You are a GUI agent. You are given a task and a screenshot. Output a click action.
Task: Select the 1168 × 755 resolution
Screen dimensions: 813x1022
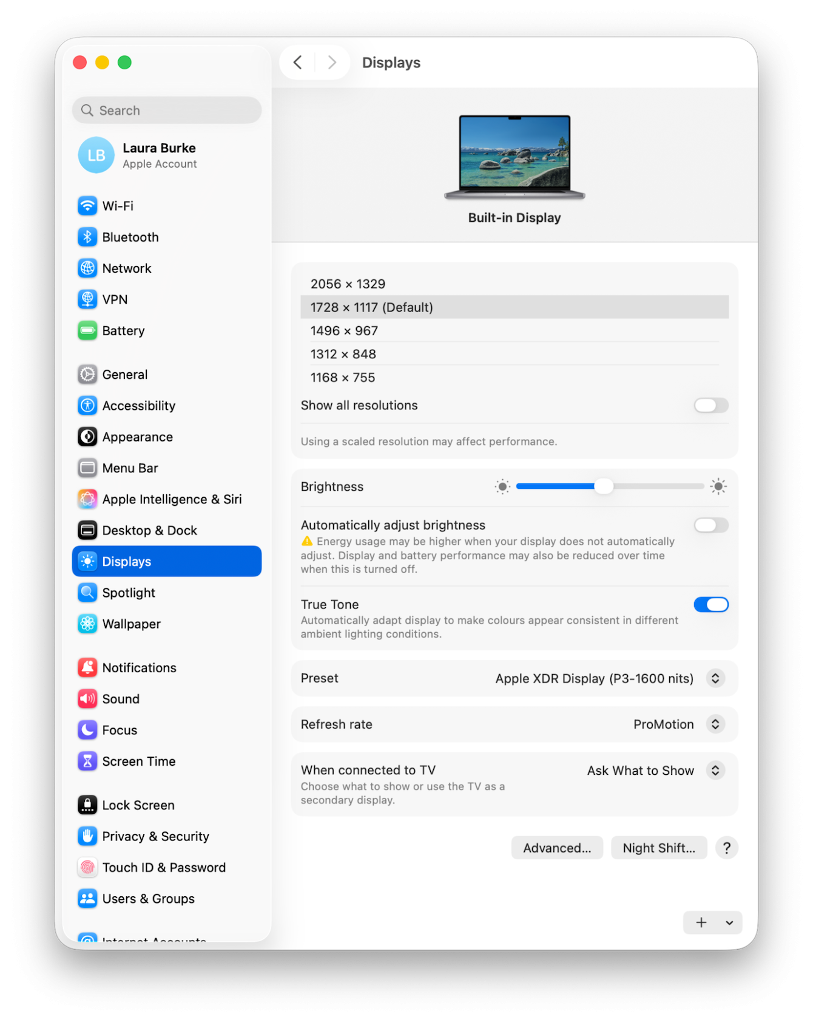pyautogui.click(x=514, y=377)
